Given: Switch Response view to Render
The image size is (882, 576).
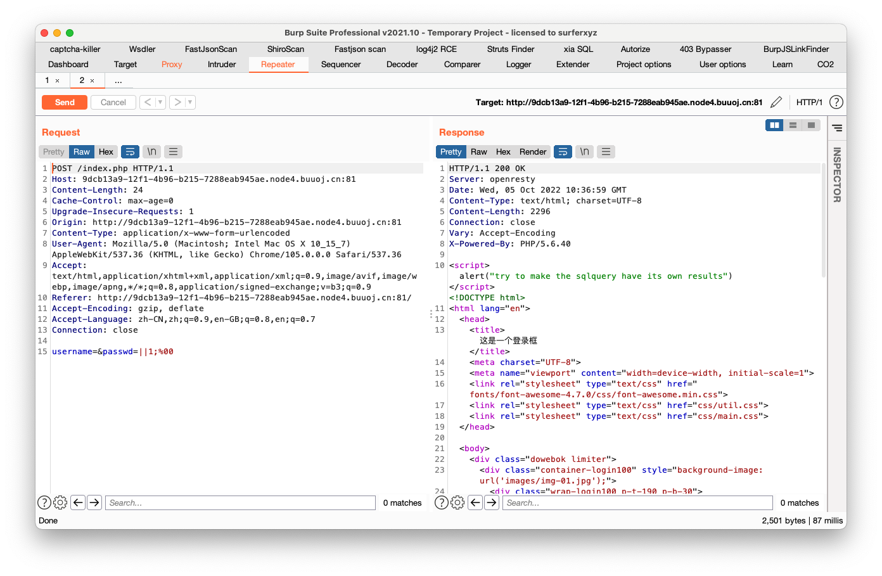Looking at the screenshot, I should tap(533, 152).
